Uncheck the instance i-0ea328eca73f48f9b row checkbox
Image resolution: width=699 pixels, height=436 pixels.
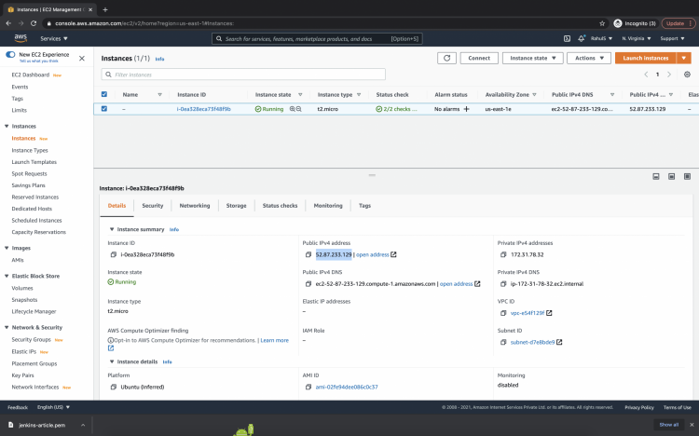click(x=104, y=108)
